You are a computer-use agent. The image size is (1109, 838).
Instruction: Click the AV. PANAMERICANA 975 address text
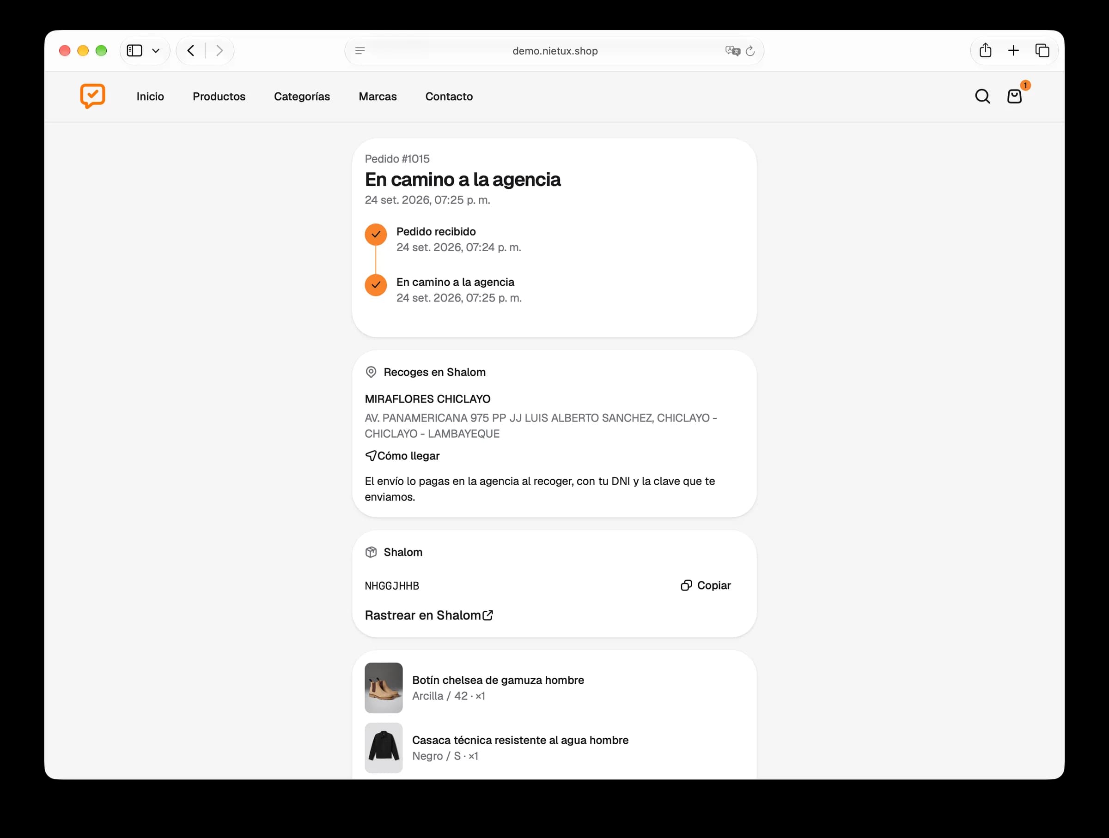point(541,426)
